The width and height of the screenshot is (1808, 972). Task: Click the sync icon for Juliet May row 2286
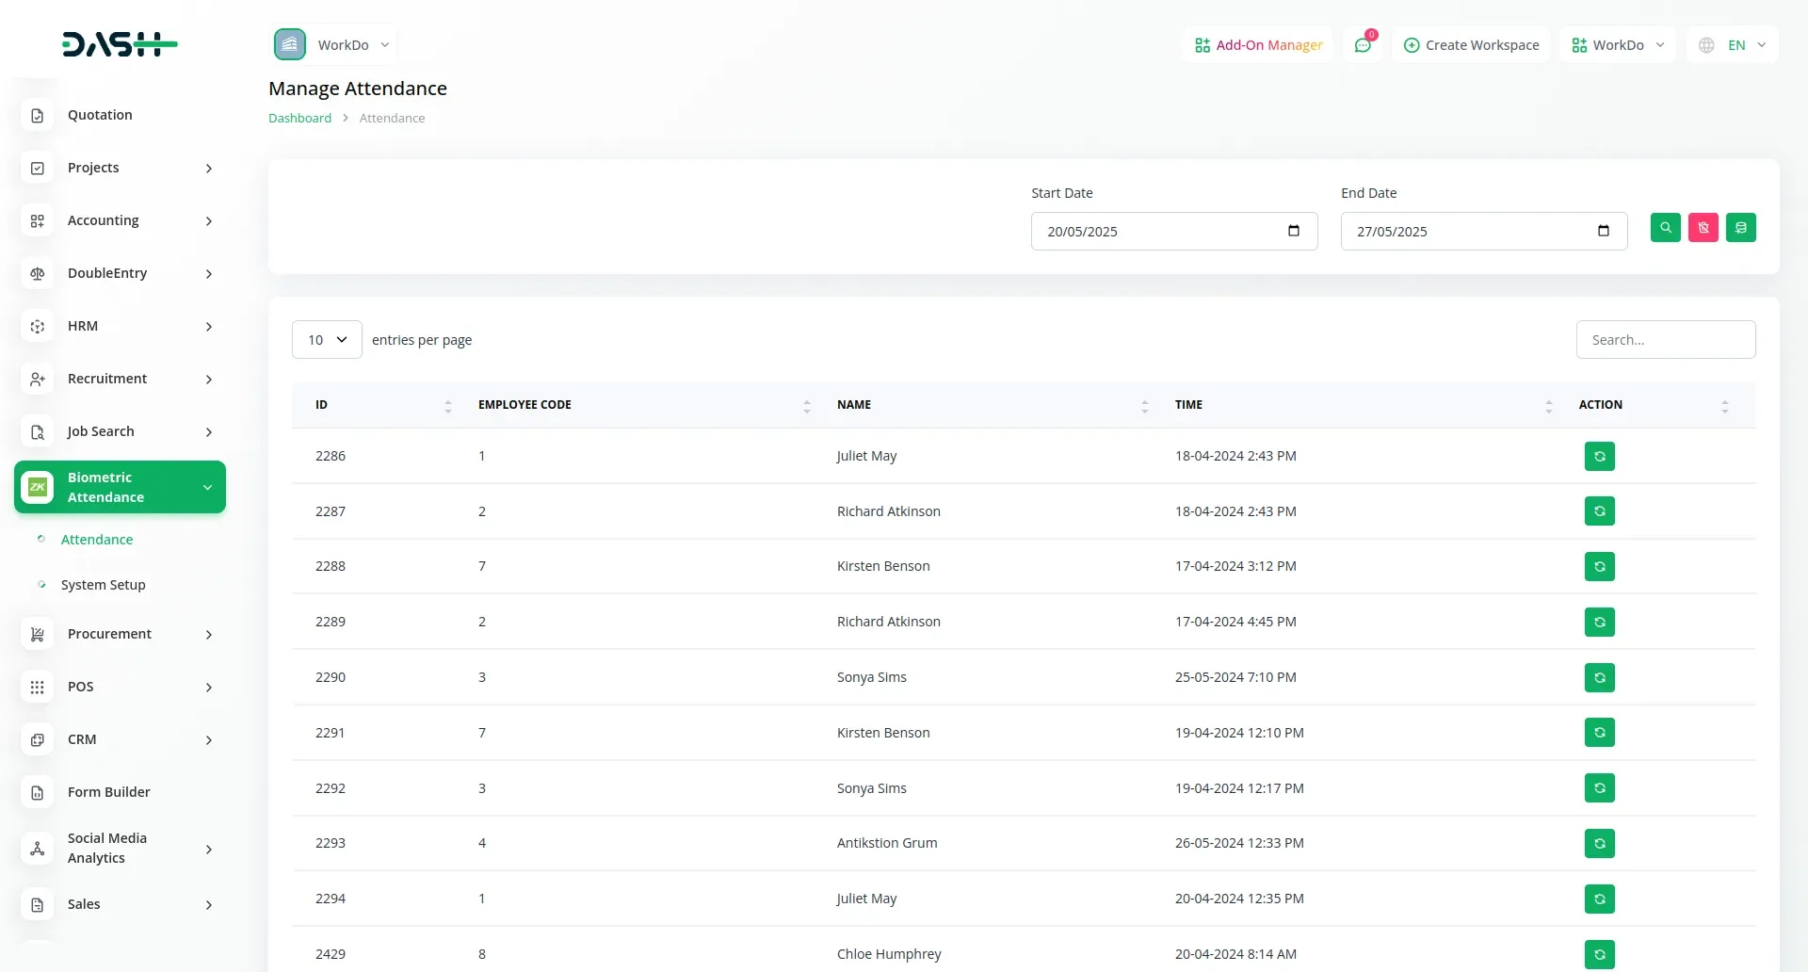pyautogui.click(x=1599, y=457)
